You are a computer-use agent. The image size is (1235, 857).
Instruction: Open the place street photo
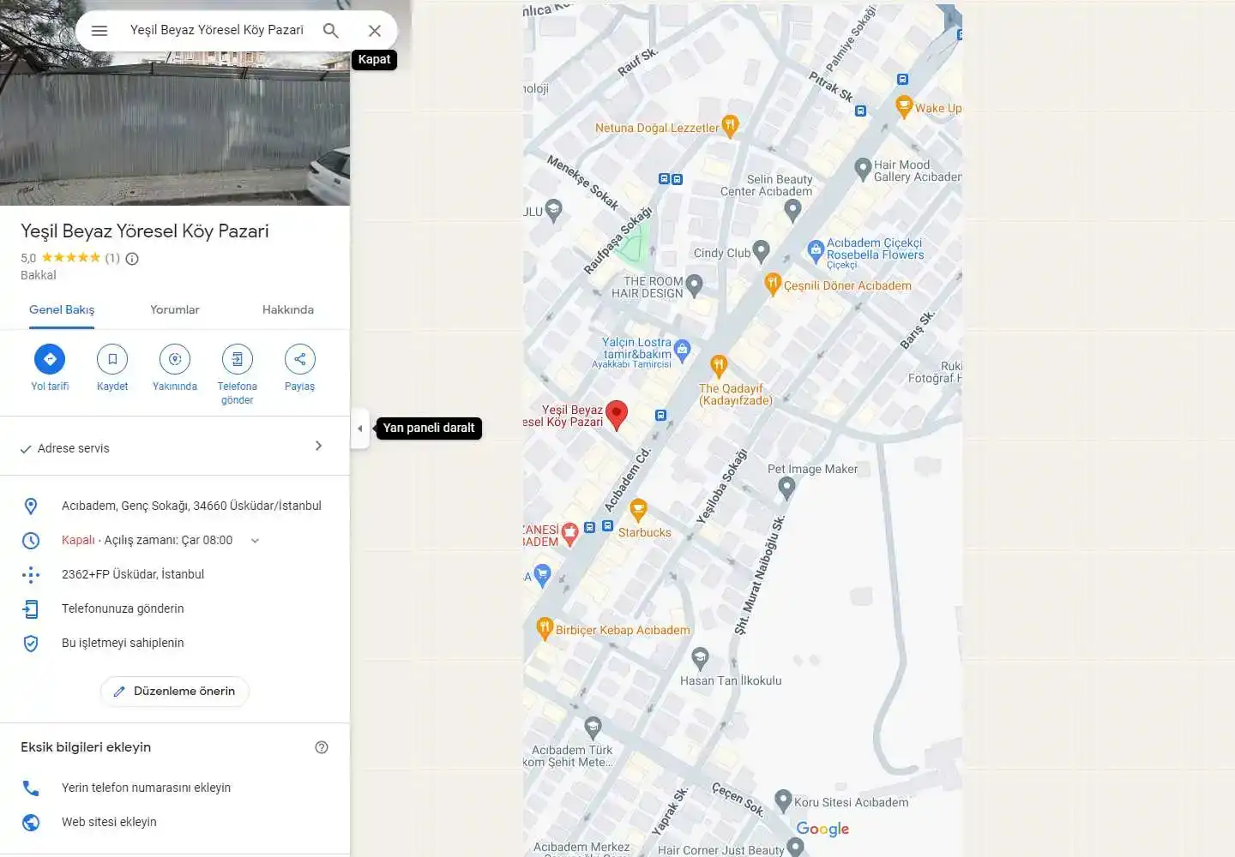pyautogui.click(x=175, y=129)
